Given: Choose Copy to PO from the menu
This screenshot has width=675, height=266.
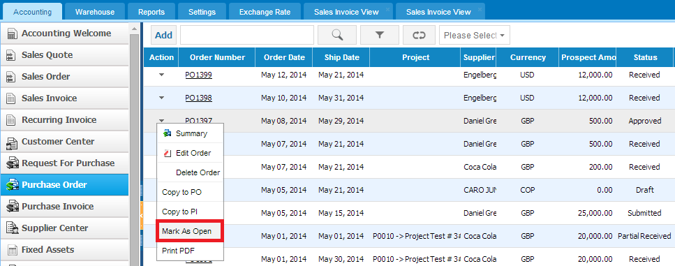Looking at the screenshot, I should pyautogui.click(x=191, y=192).
